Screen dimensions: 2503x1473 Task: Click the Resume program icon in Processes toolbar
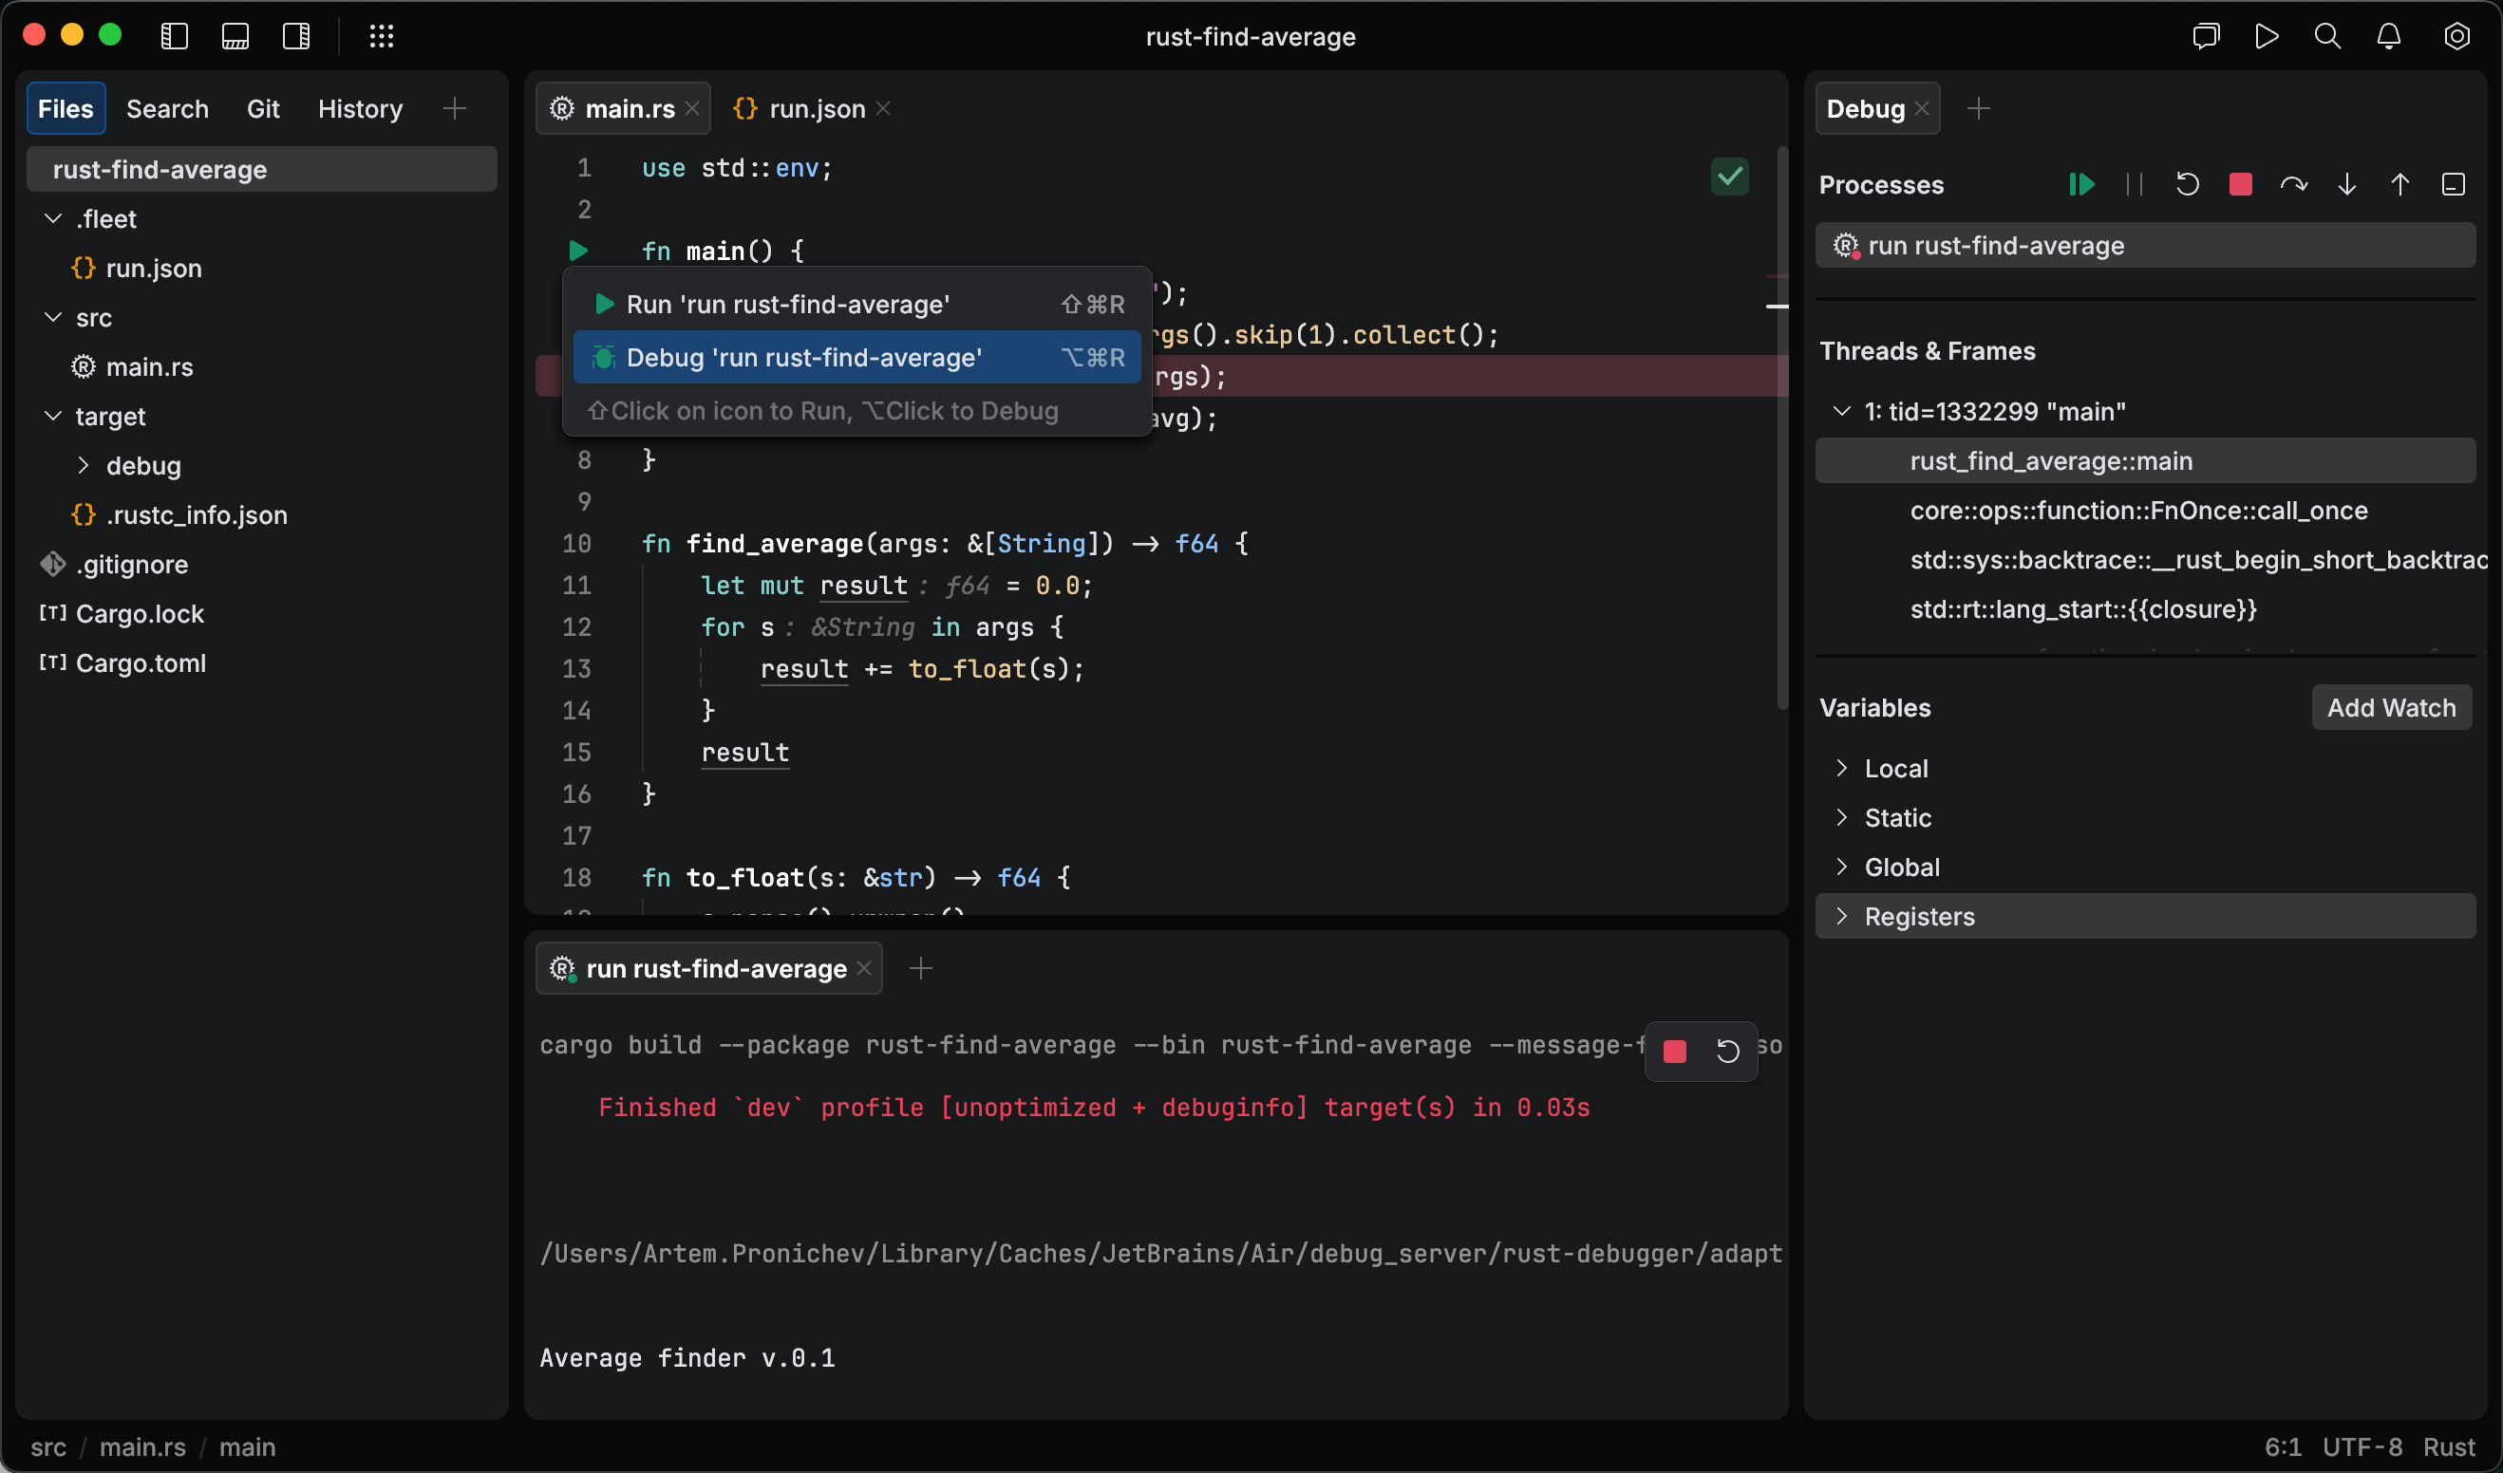(x=2083, y=183)
